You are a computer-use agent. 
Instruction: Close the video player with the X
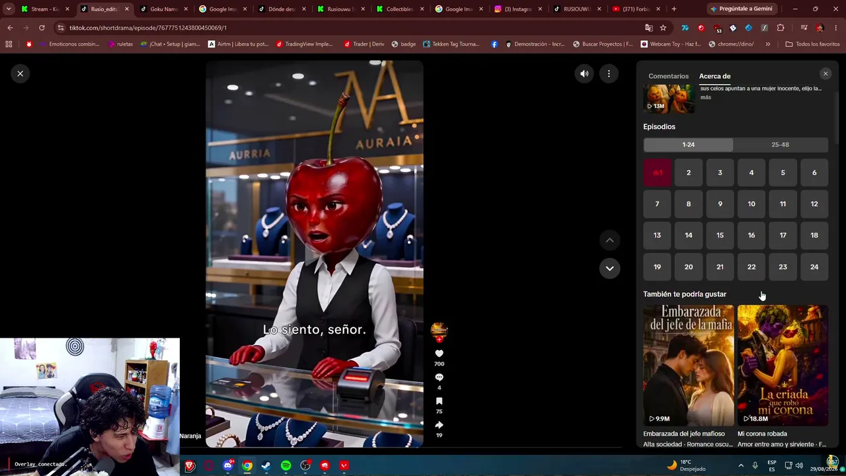[x=20, y=73]
